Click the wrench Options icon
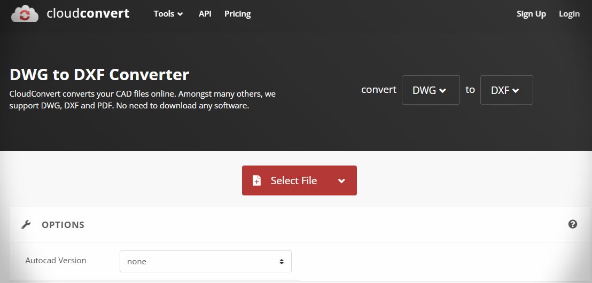 26,225
